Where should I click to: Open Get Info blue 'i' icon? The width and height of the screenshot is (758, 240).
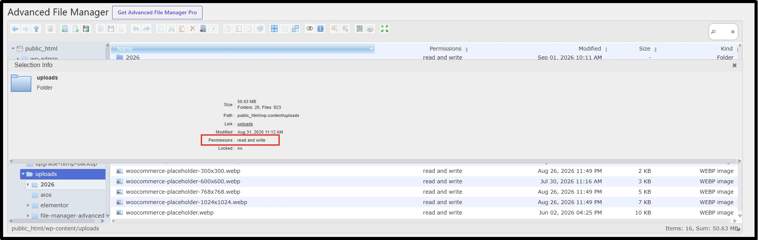coord(320,29)
